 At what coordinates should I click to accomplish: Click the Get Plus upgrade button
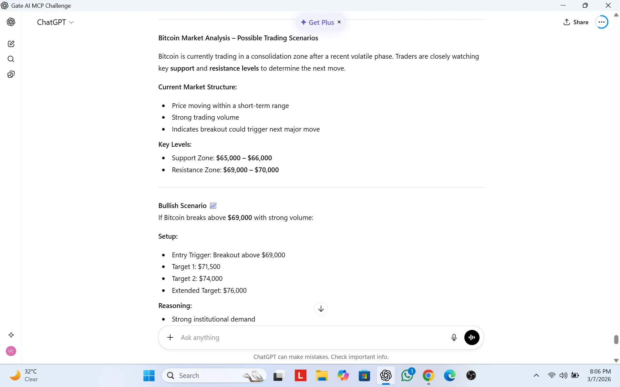[317, 22]
